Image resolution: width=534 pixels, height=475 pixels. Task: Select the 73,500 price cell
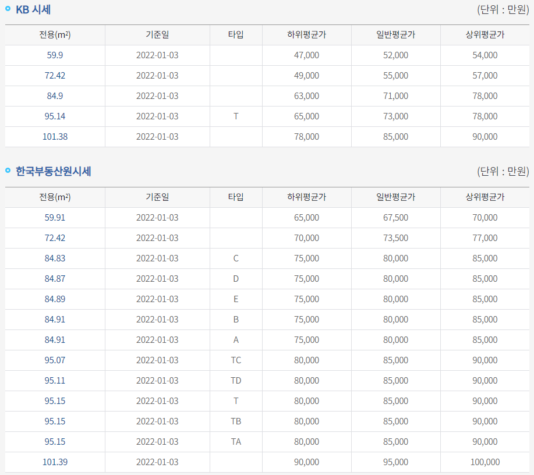[x=396, y=238]
